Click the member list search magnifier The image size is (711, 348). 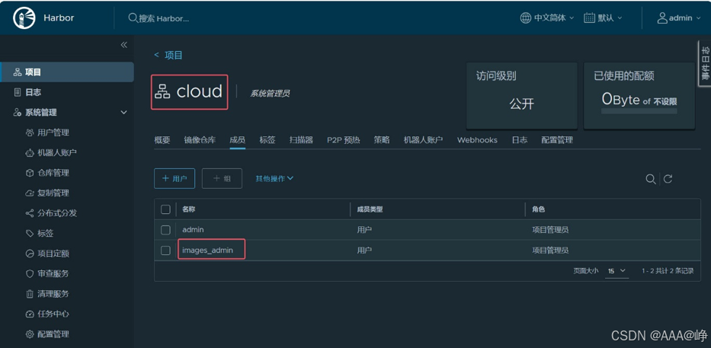pos(651,179)
